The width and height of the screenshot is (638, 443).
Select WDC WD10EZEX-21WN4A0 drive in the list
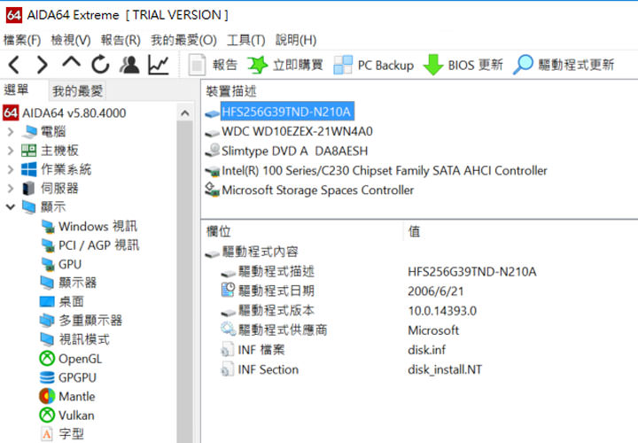click(297, 131)
